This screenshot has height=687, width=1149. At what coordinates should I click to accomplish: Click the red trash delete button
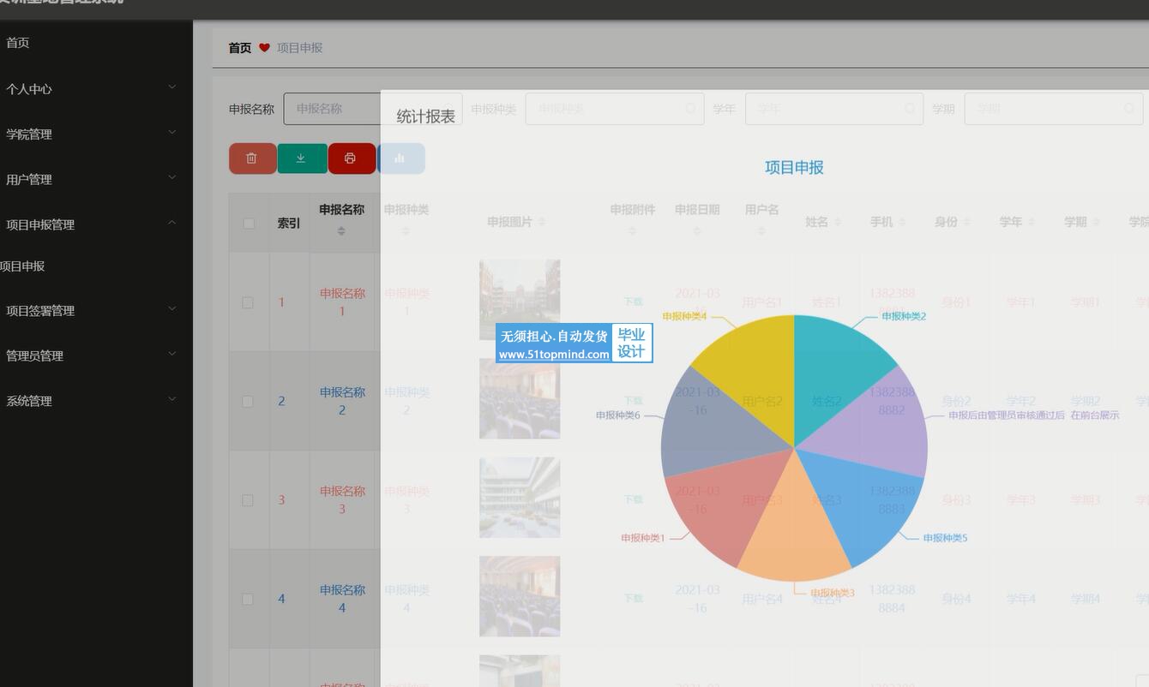[x=252, y=158]
